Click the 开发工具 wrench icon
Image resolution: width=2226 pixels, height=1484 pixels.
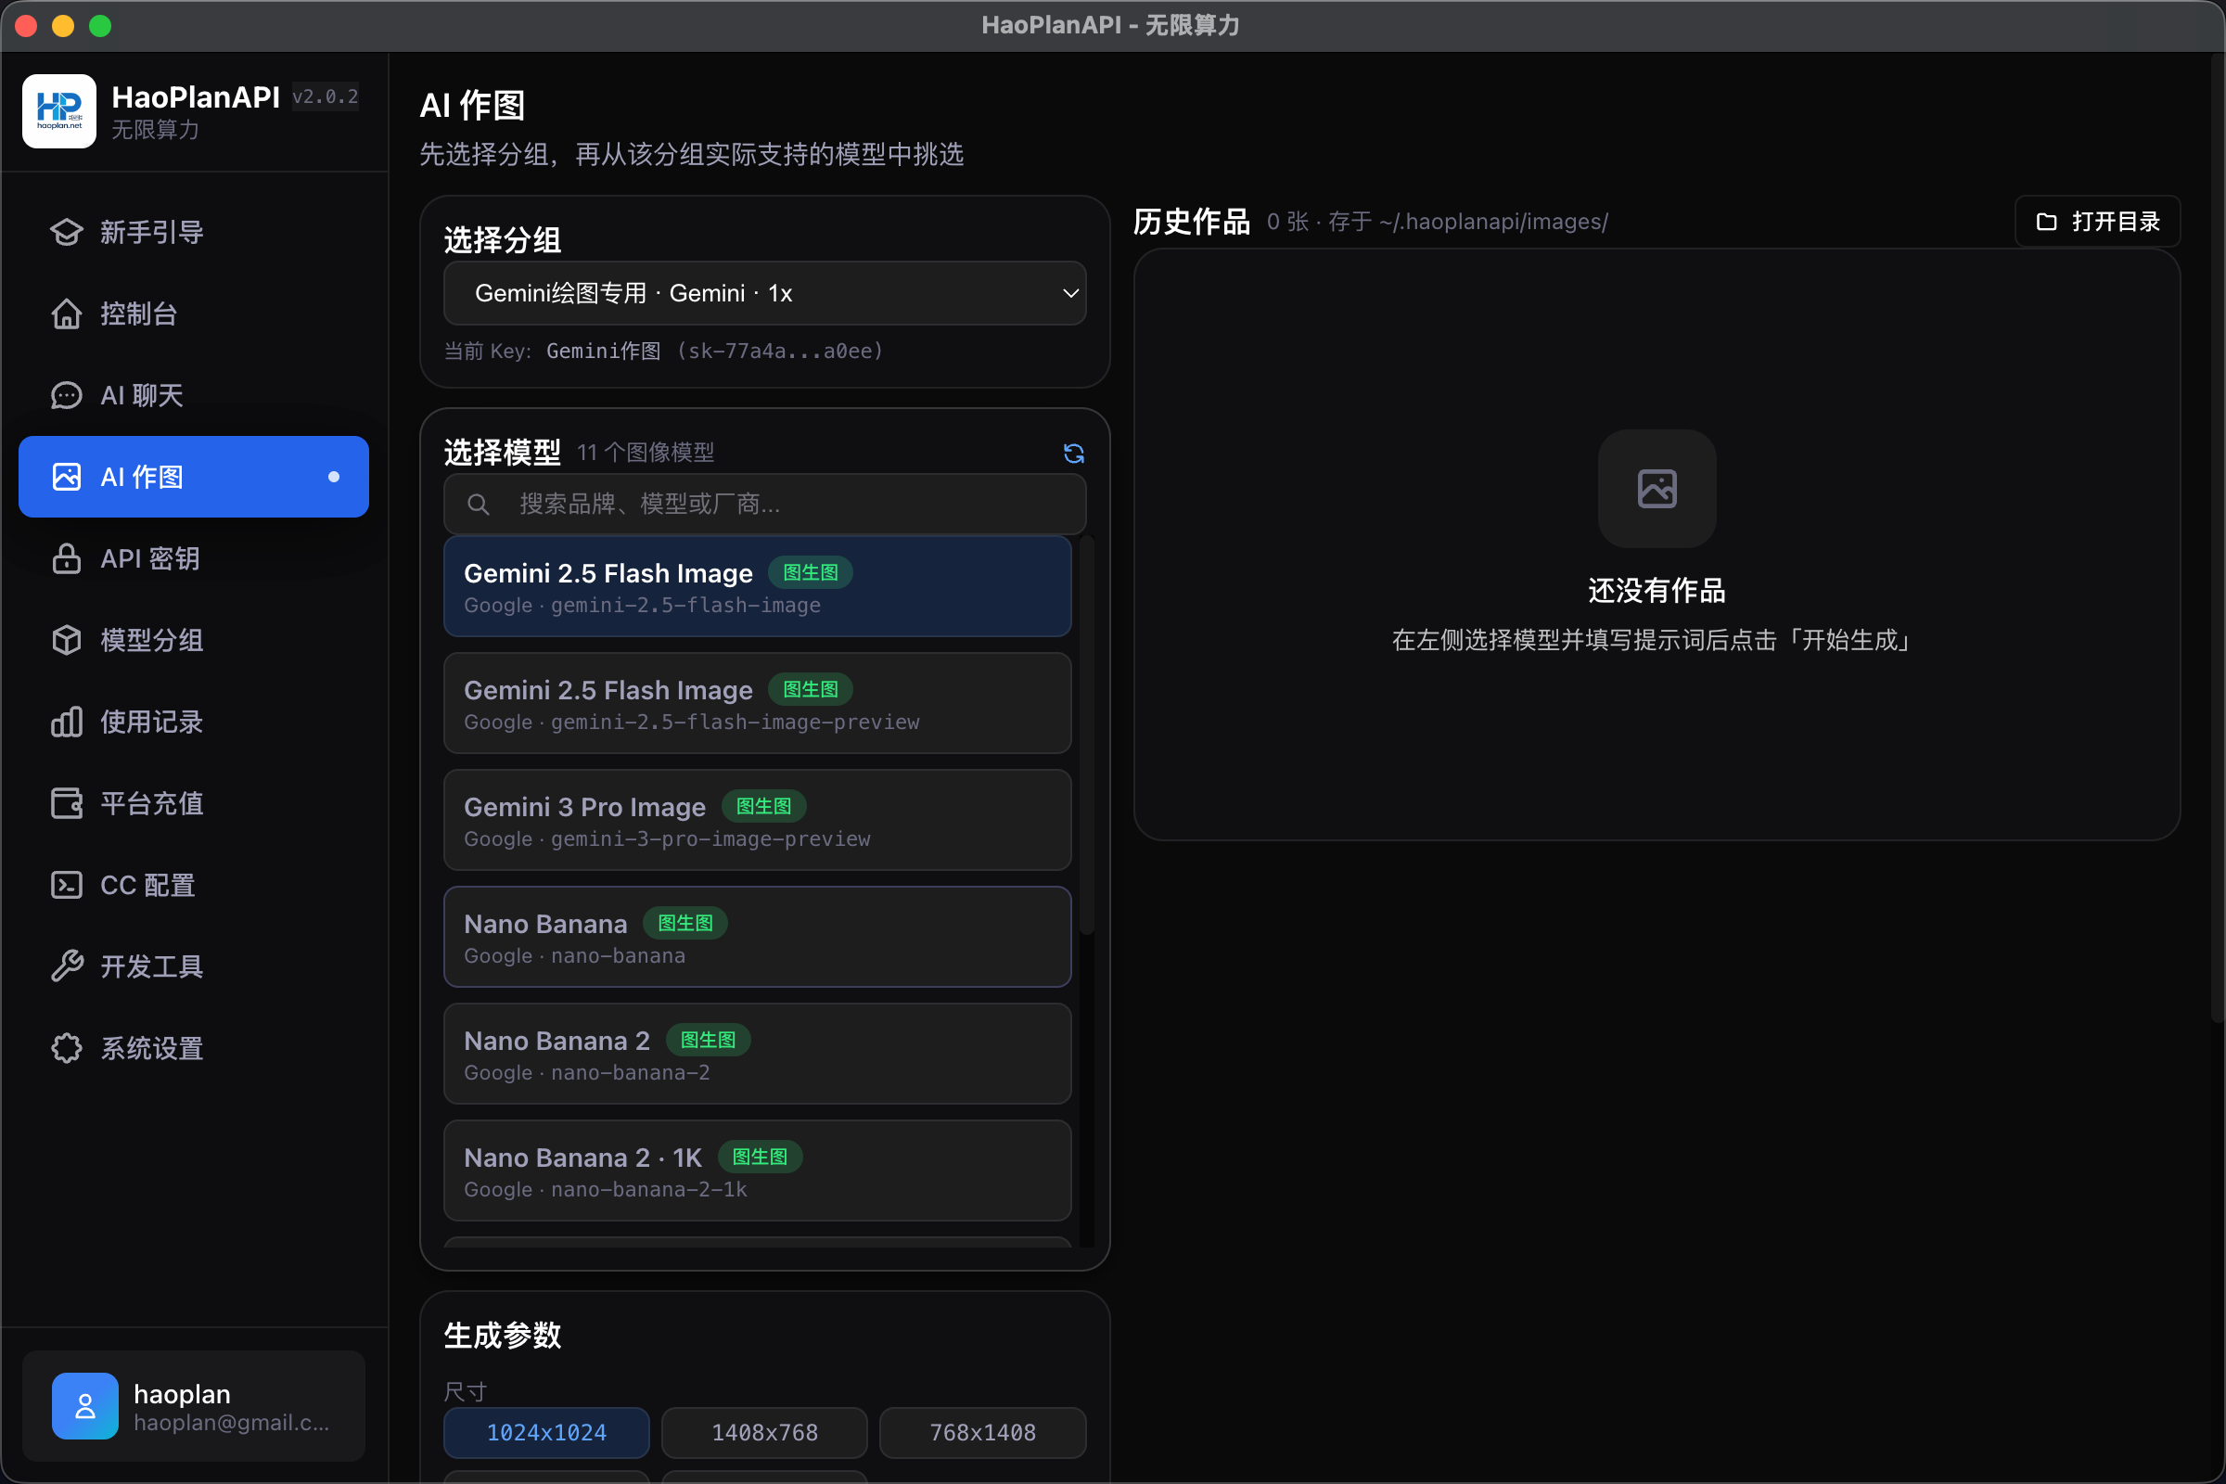66,966
